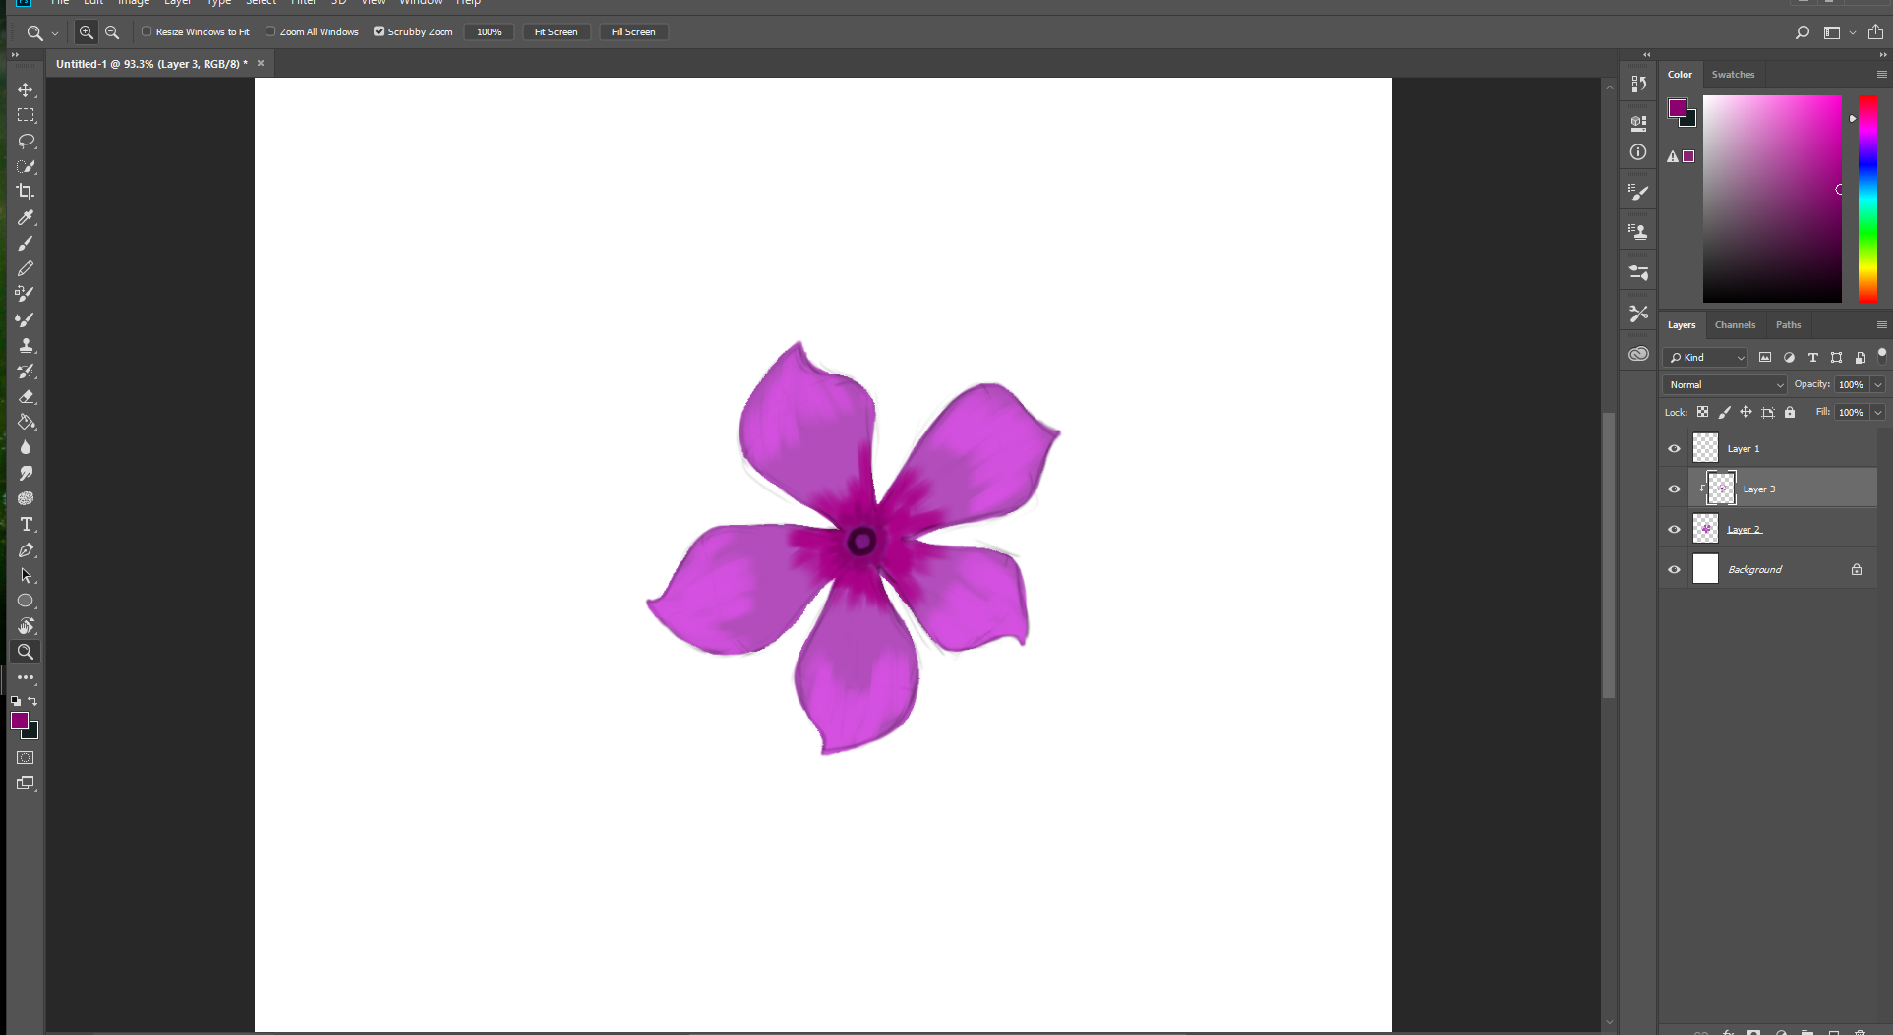Open the Opacity slider dropdown arrow
The image size is (1893, 1035).
pyautogui.click(x=1878, y=384)
